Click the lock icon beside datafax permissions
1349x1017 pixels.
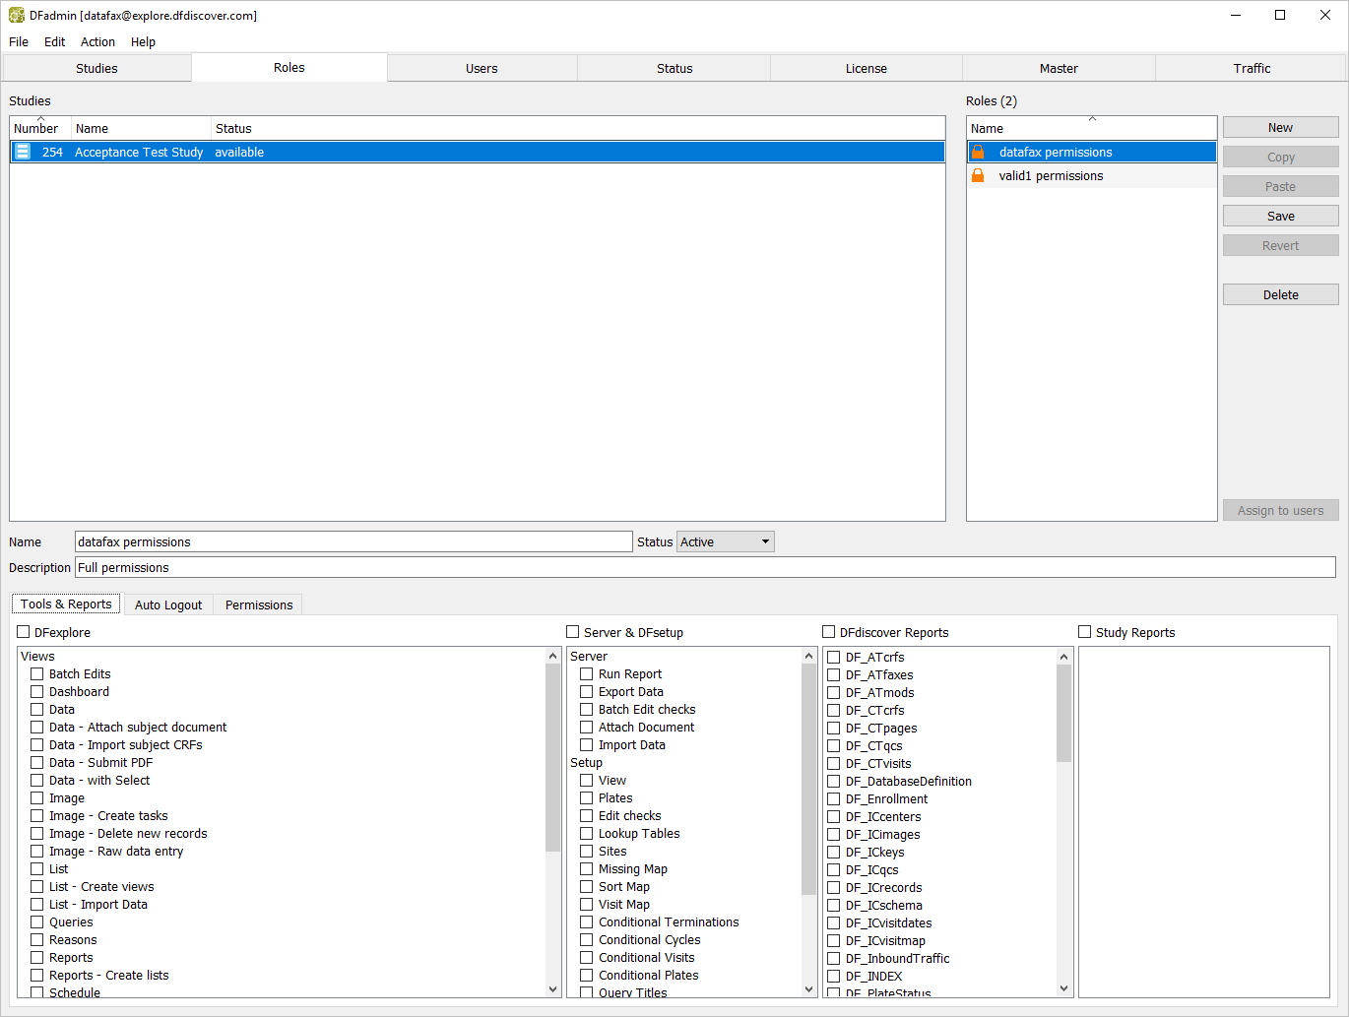point(978,152)
